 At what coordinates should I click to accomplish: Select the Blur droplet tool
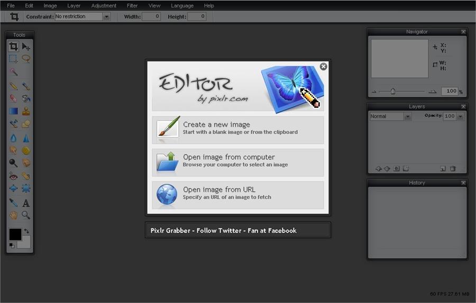pyautogui.click(x=13, y=138)
